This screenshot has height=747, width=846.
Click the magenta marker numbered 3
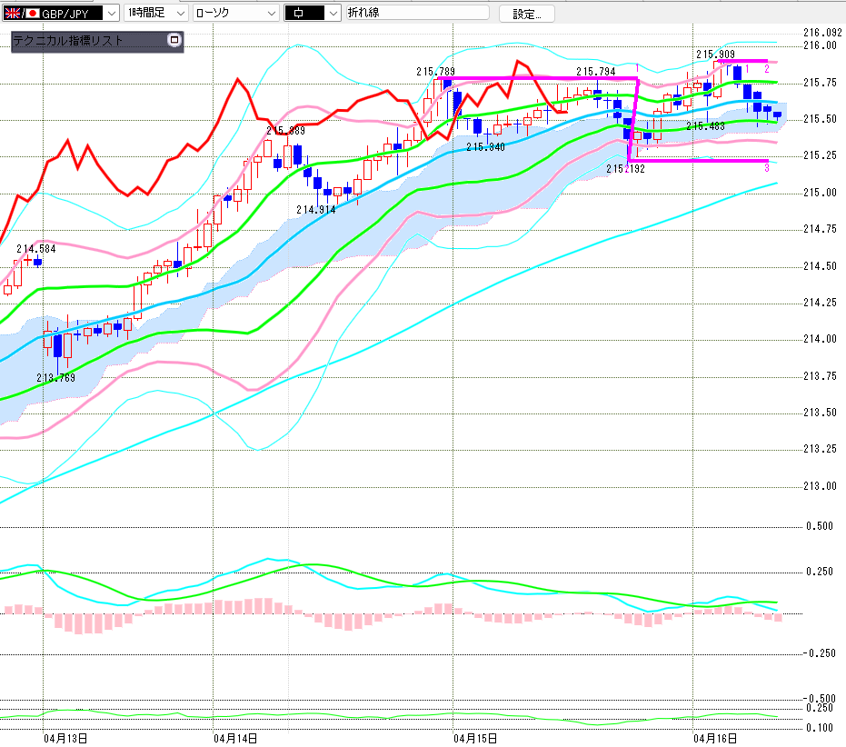coord(767,168)
